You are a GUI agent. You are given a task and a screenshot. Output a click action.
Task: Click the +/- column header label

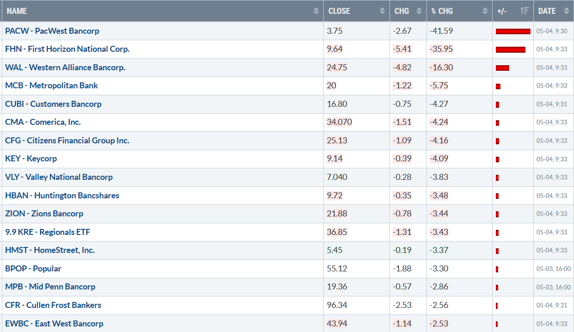tap(502, 11)
